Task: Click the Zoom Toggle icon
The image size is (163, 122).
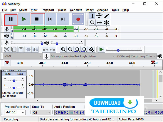Action: pos(91,49)
